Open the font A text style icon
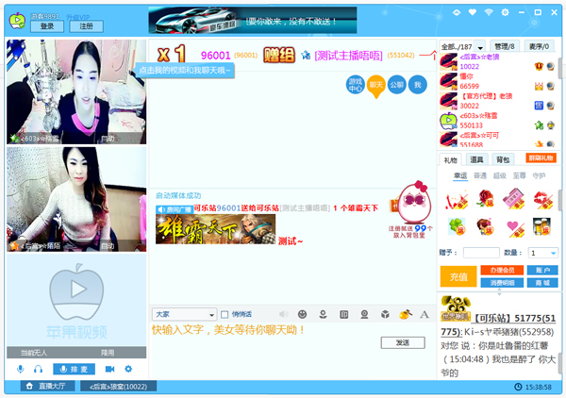566x398 pixels. click(424, 314)
